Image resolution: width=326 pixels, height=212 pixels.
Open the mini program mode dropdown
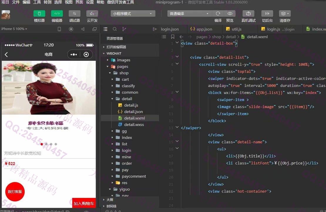(x=133, y=14)
